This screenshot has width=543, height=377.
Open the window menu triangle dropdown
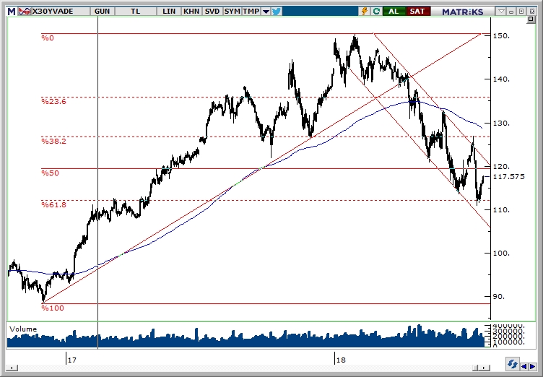click(x=501, y=12)
